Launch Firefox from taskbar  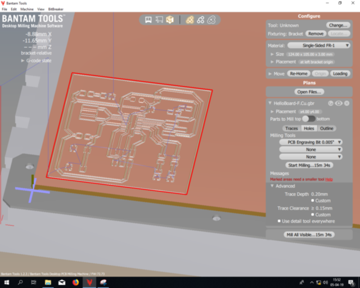tap(75, 282)
